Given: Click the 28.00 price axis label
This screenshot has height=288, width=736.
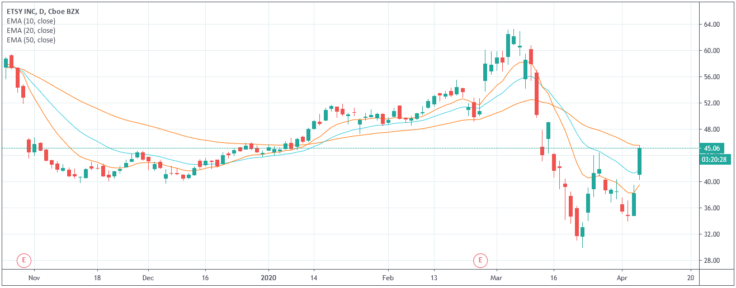Looking at the screenshot, I should tap(711, 261).
